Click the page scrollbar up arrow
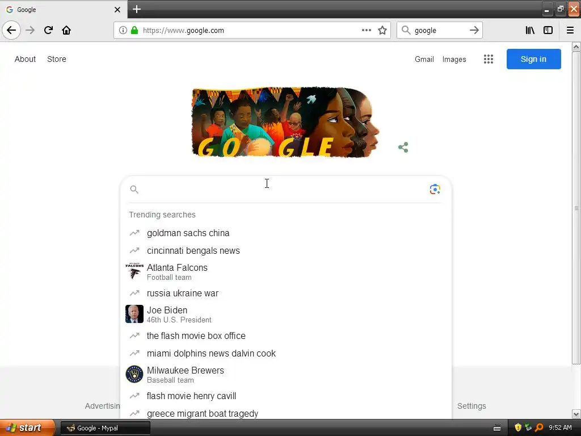This screenshot has width=581, height=436. 576,47
